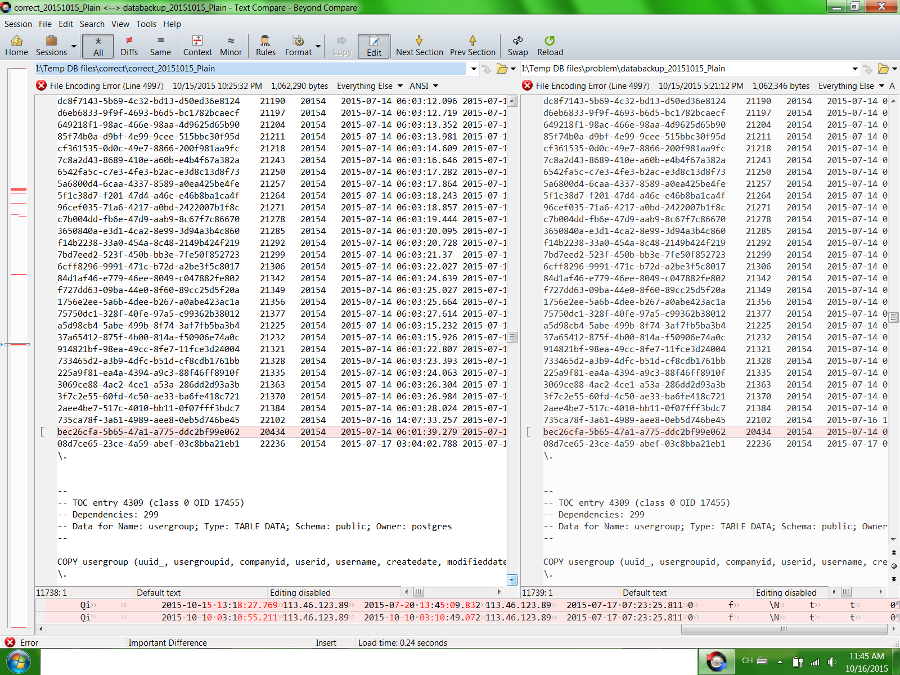
Task: Jump to Next Section
Action: click(419, 46)
